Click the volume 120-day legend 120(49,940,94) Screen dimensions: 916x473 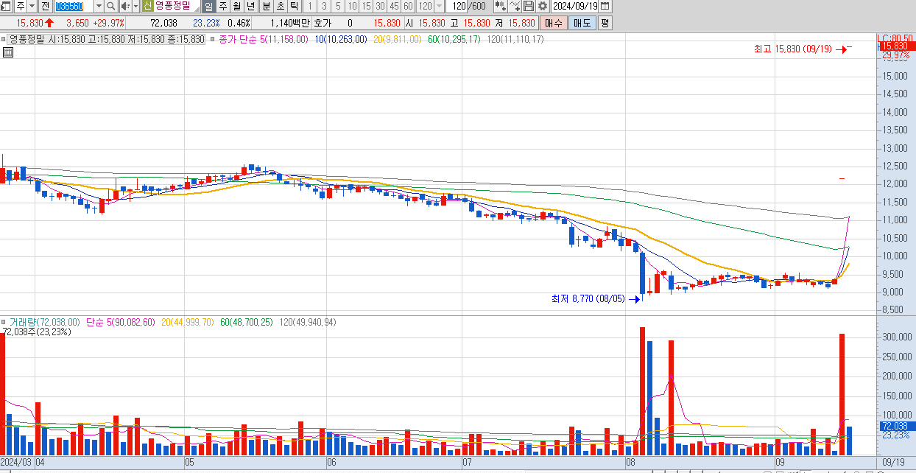tap(308, 322)
